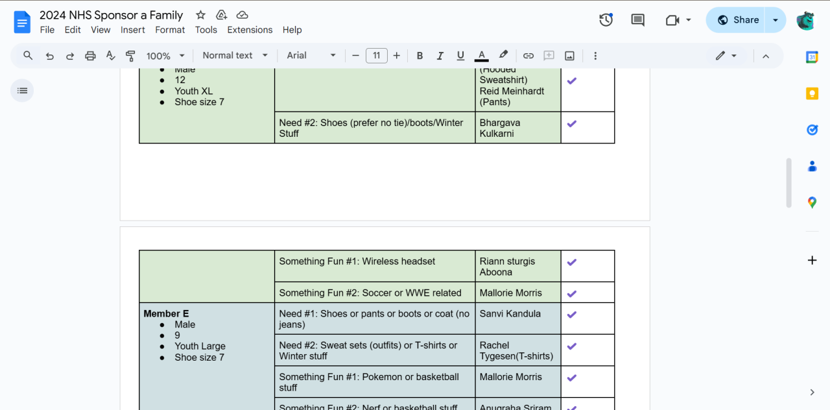Get add-ons with plus icon
The height and width of the screenshot is (410, 830).
click(x=812, y=260)
